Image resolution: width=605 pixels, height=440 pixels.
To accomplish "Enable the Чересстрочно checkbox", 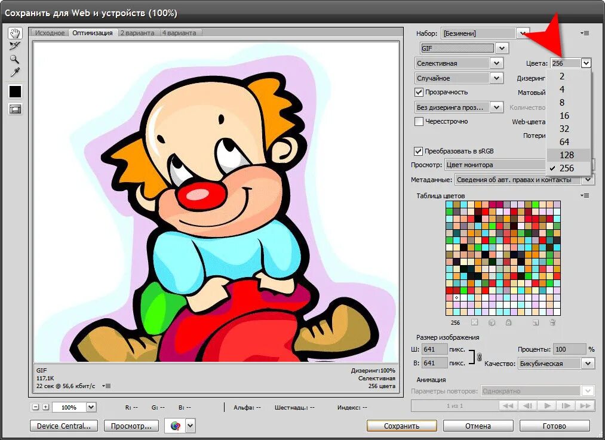I will click(x=419, y=121).
